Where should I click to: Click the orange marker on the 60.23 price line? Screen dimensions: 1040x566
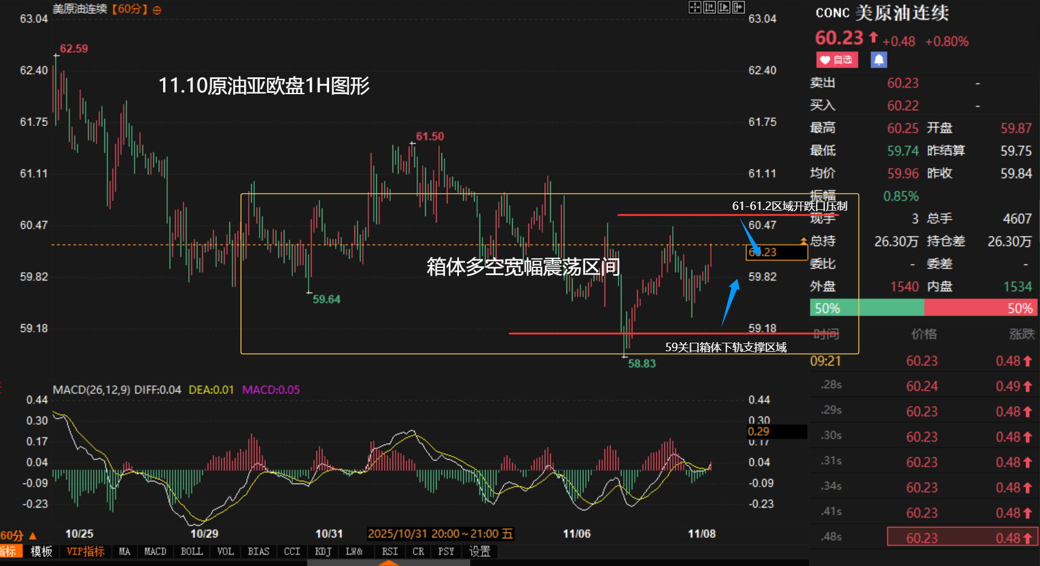tap(803, 241)
